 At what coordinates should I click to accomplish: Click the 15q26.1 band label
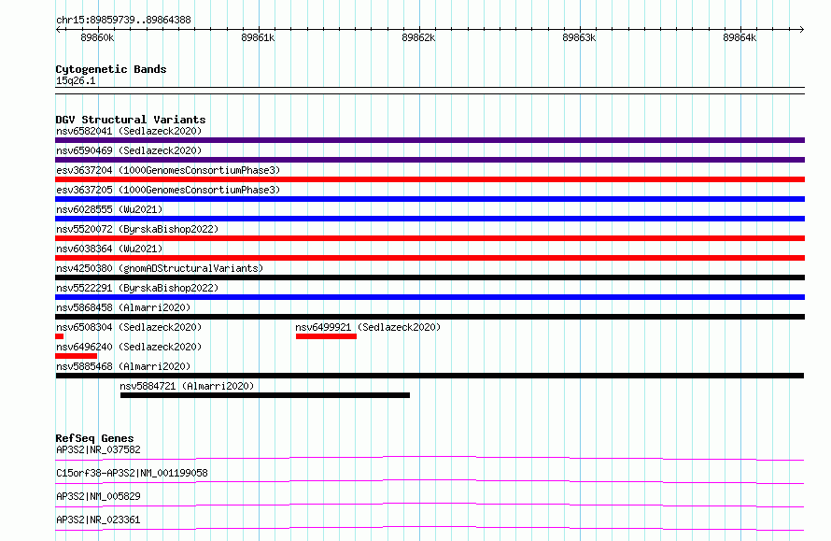point(76,80)
